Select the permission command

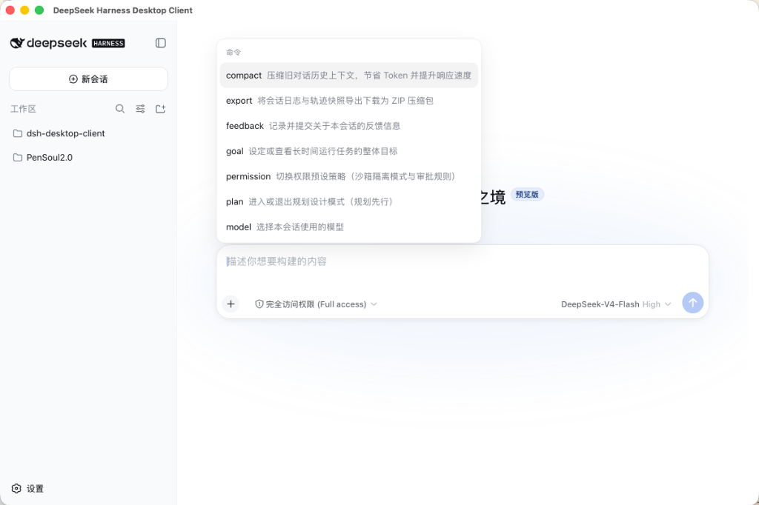coord(349,176)
